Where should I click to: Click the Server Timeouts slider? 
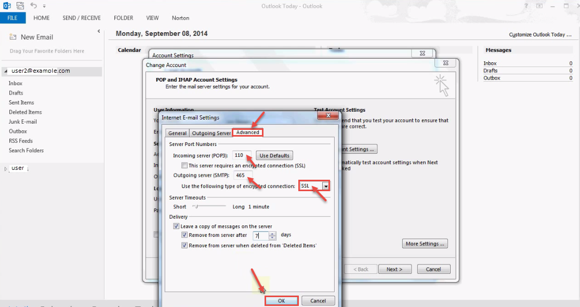coord(196,207)
